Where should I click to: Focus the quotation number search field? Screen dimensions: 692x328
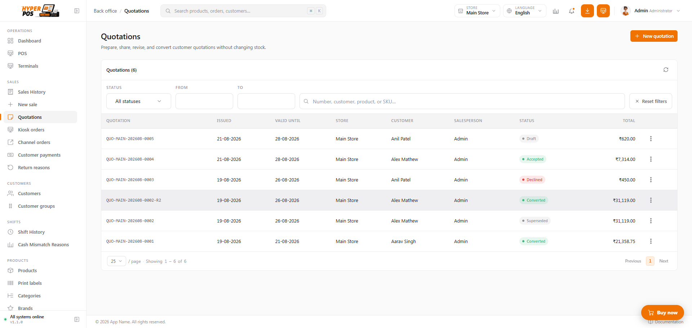462,101
